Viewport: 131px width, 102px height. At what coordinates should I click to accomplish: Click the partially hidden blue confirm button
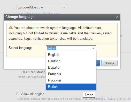[98, 63]
